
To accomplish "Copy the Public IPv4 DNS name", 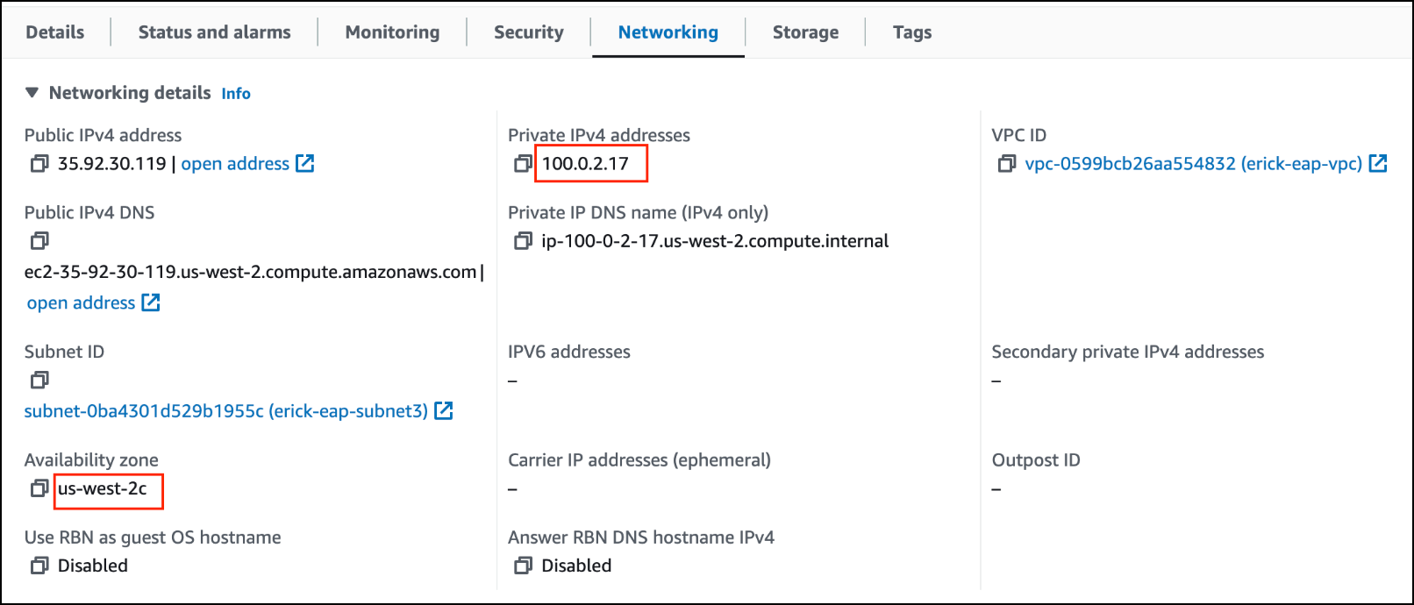I will [x=39, y=240].
